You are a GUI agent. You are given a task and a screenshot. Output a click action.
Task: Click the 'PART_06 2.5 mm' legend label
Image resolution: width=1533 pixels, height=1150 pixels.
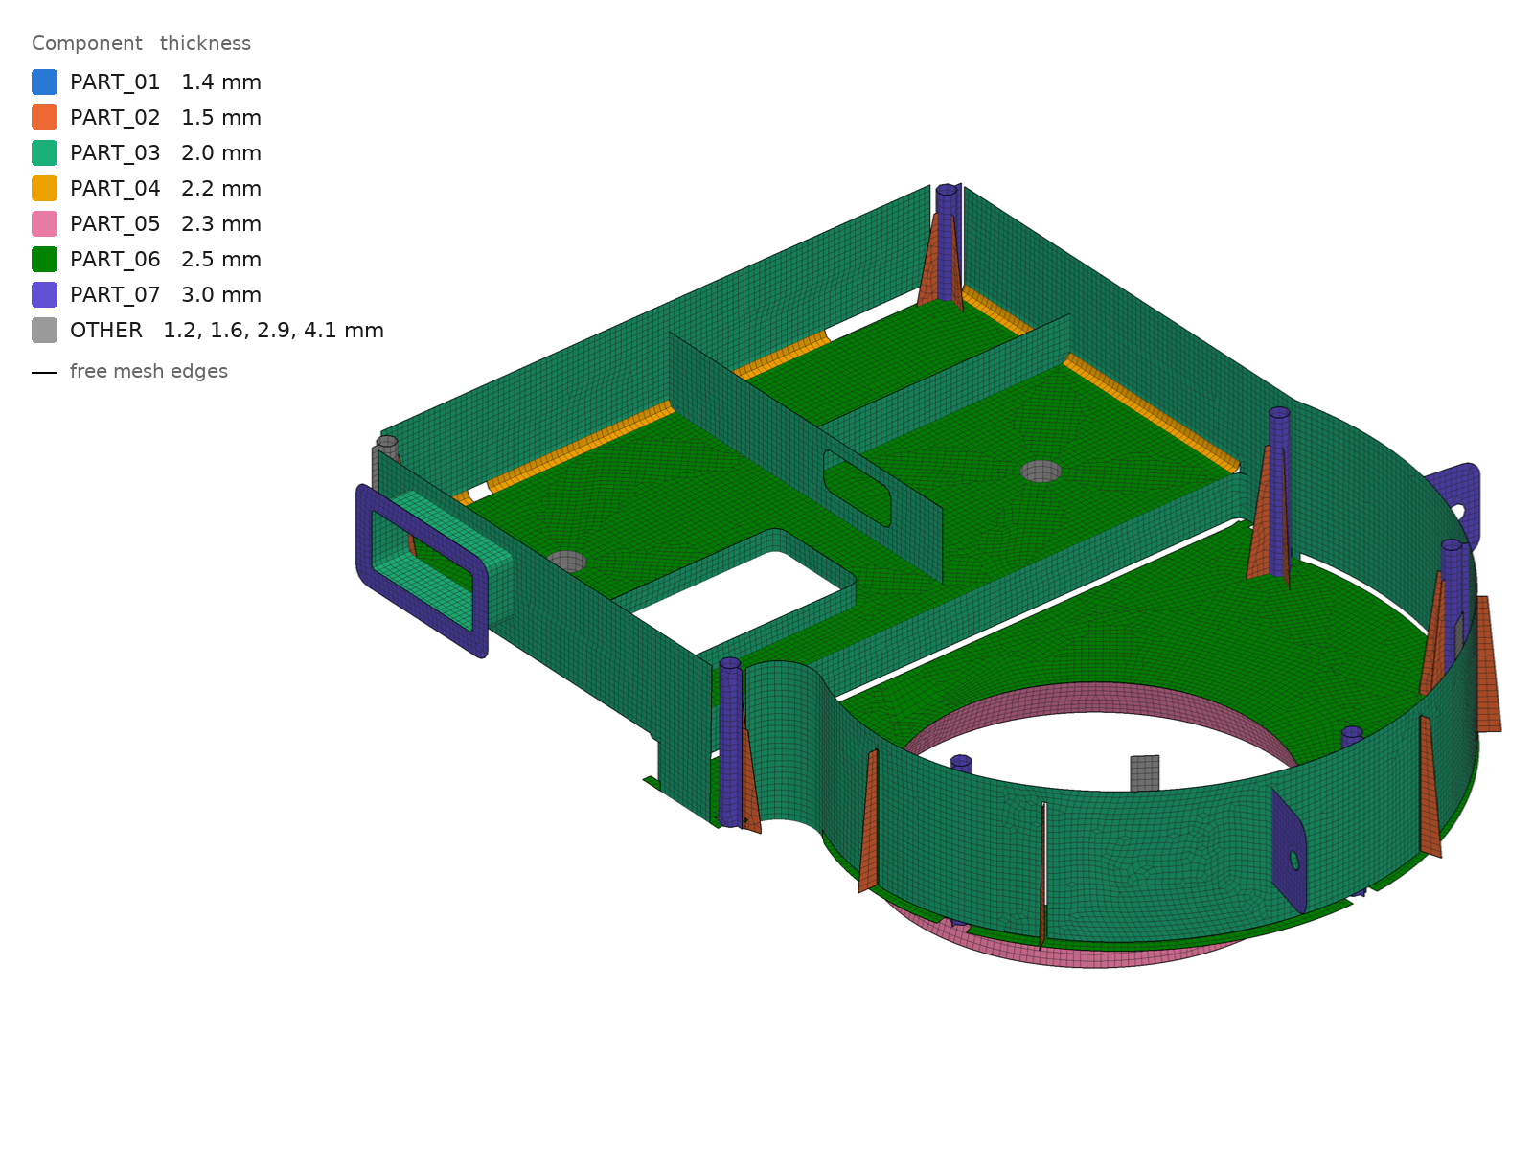click(x=166, y=260)
